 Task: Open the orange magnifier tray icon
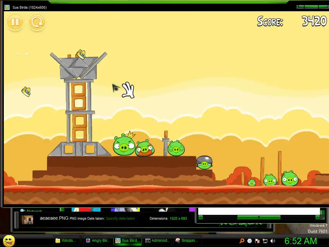coord(242,241)
